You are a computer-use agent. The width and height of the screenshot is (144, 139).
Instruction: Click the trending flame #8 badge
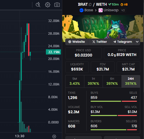coord(124,4)
